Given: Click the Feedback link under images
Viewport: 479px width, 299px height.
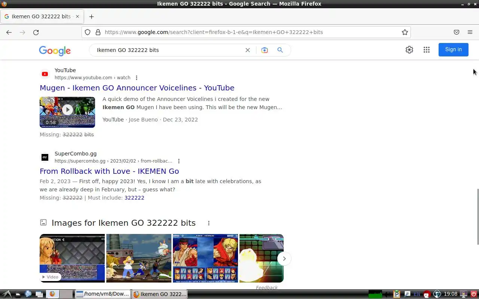Looking at the screenshot, I should [x=267, y=287].
